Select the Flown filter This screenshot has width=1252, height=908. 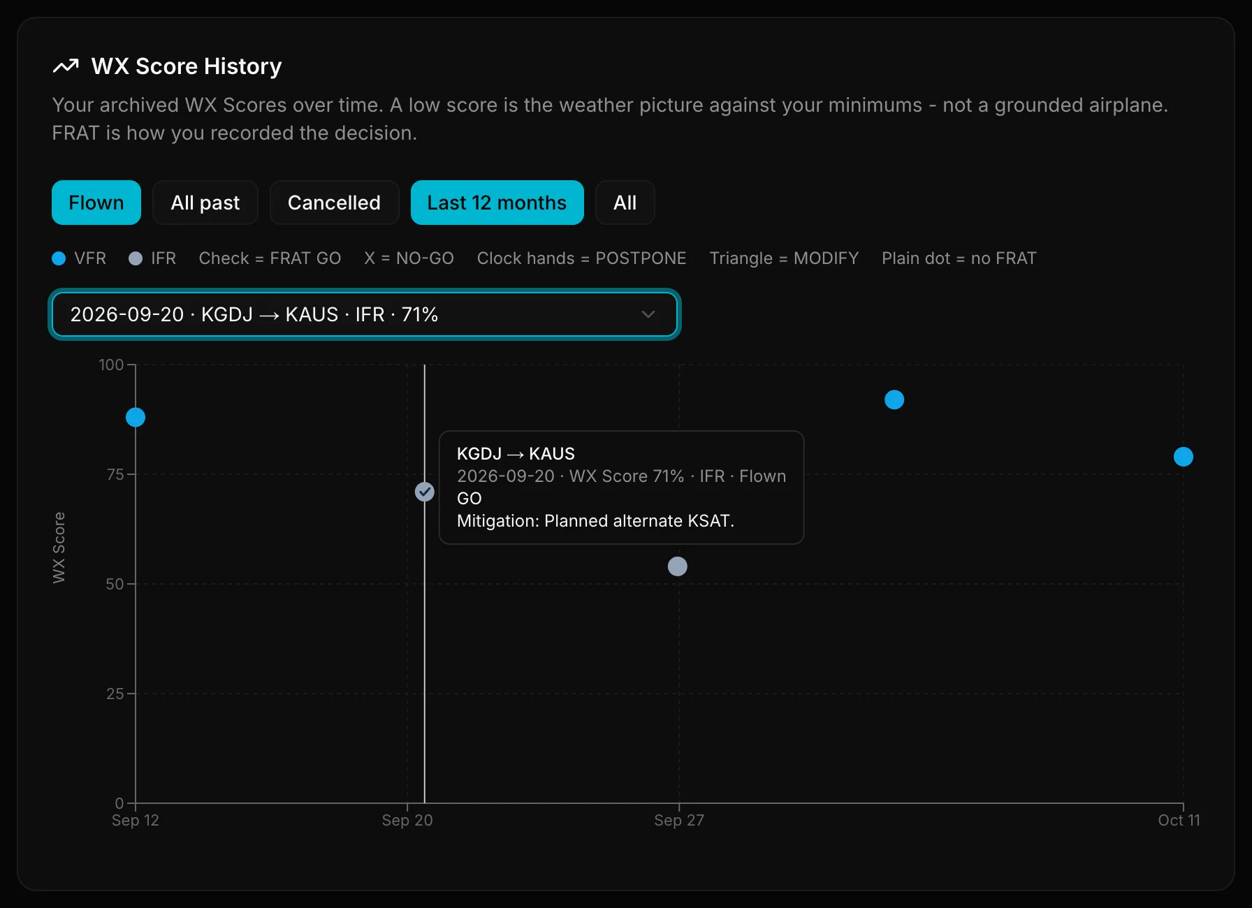96,203
